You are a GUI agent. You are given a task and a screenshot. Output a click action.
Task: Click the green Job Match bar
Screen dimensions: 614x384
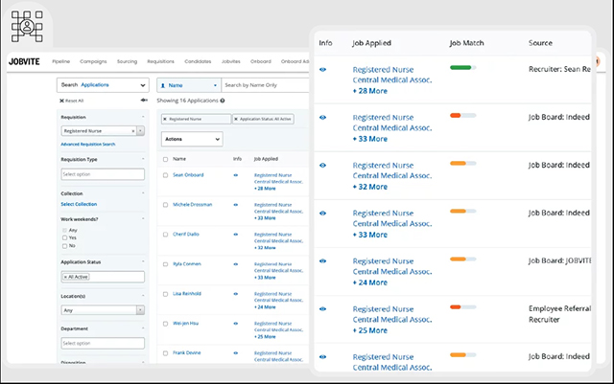click(462, 68)
